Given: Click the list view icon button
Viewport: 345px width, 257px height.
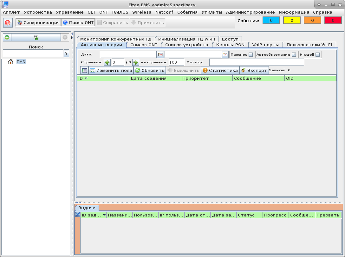Looking at the screenshot, I should click(84, 70).
